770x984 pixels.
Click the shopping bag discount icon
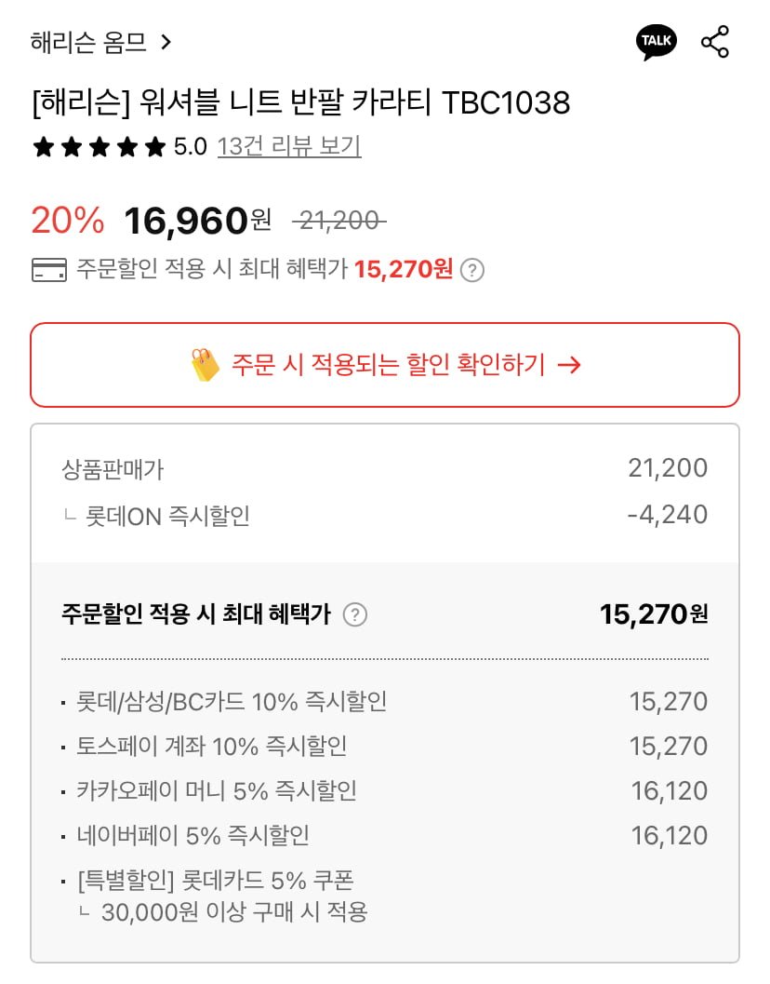tap(205, 365)
